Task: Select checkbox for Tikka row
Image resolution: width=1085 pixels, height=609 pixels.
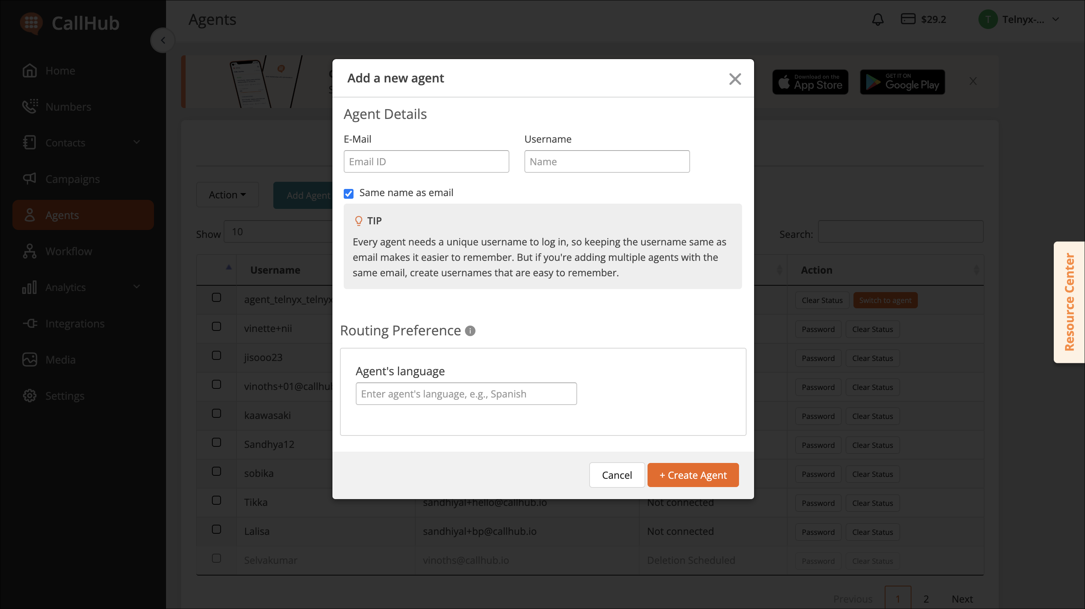Action: coord(216,501)
